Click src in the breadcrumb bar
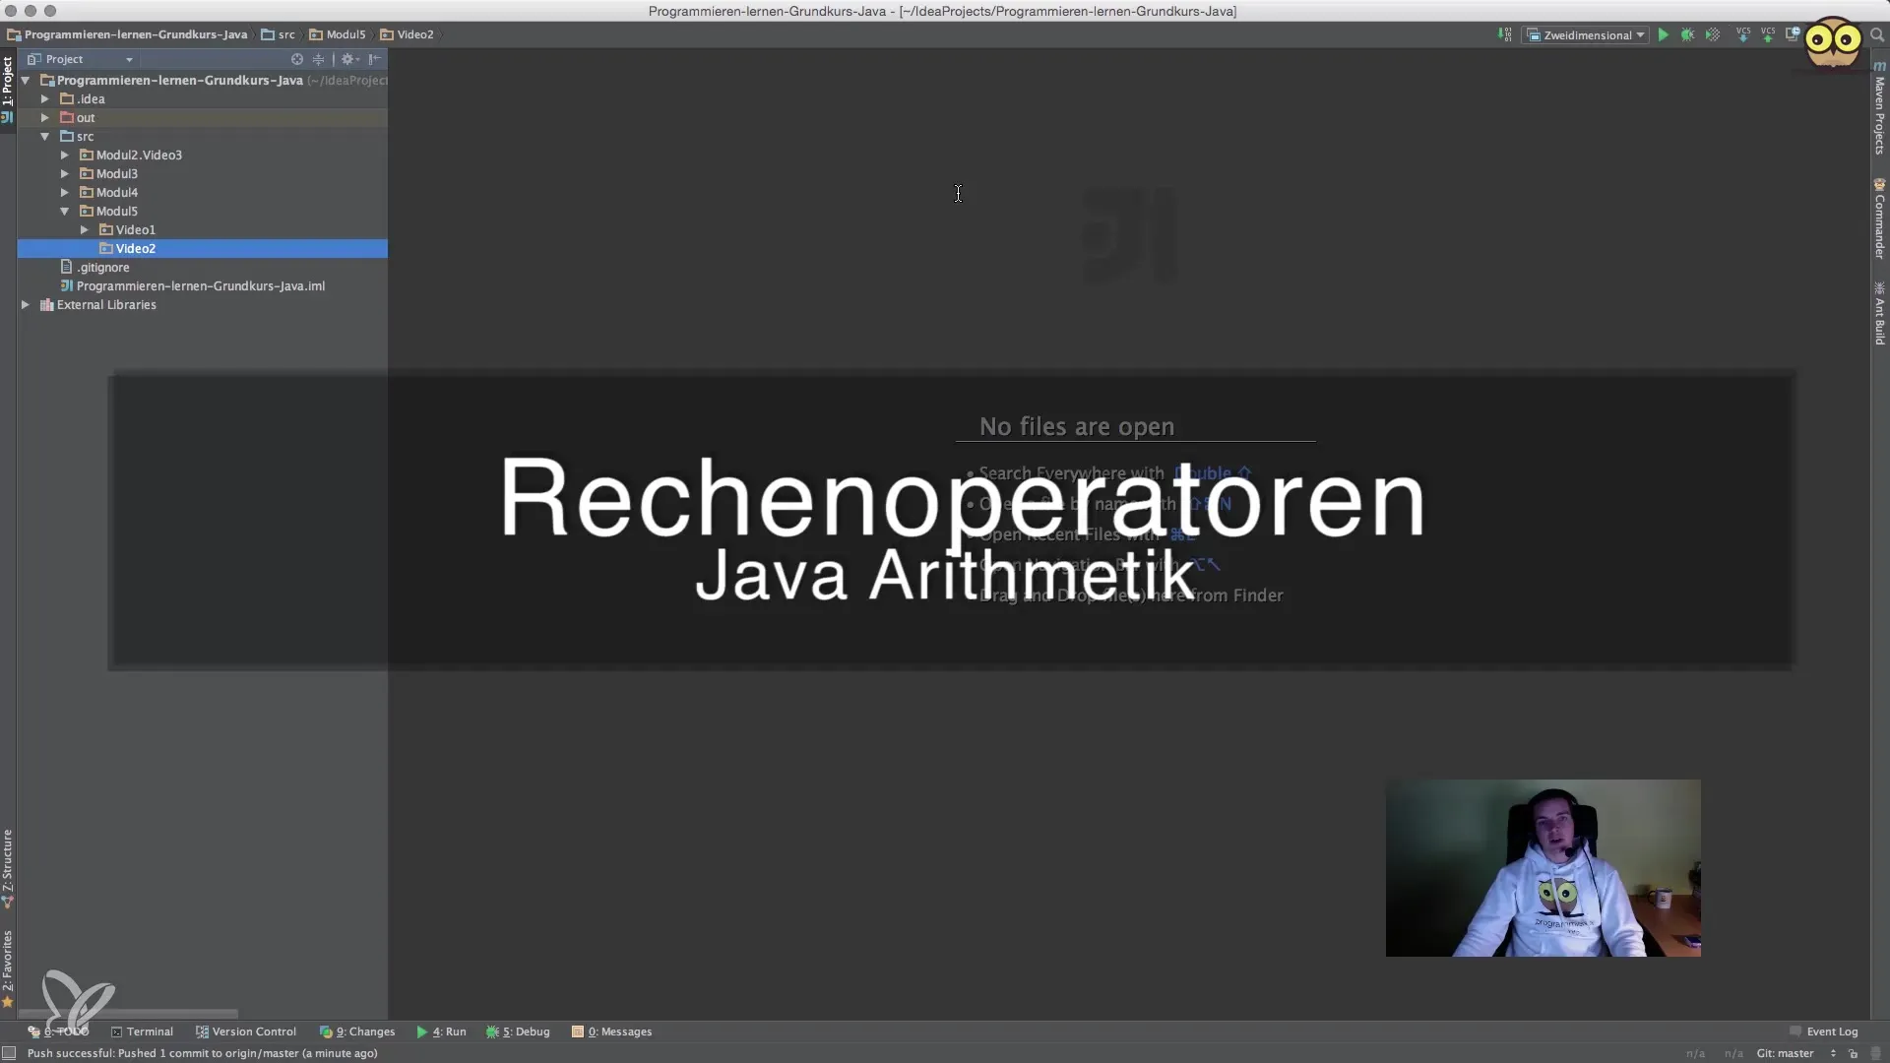 [278, 34]
